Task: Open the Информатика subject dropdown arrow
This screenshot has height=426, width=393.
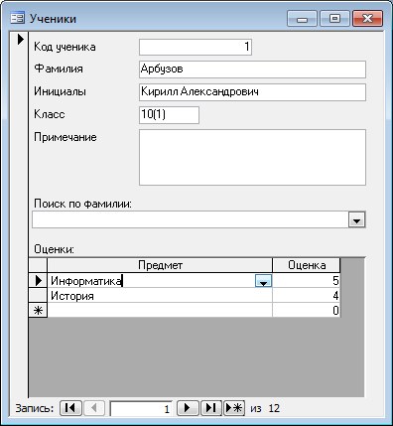Action: tap(263, 281)
